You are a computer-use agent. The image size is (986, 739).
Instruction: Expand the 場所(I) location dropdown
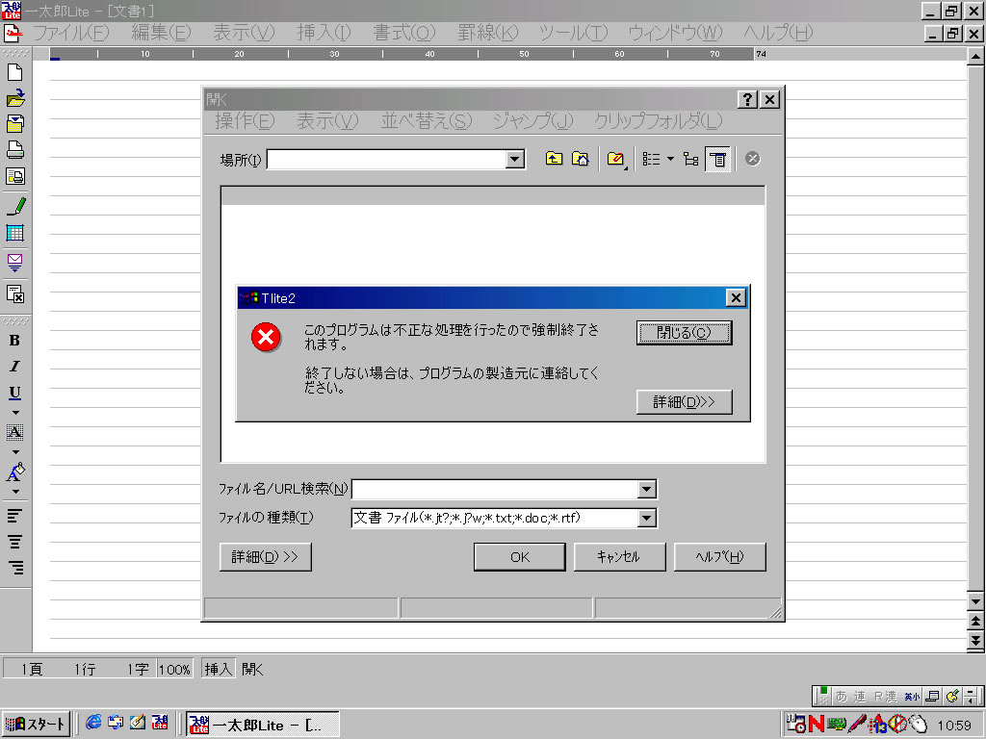pos(515,159)
